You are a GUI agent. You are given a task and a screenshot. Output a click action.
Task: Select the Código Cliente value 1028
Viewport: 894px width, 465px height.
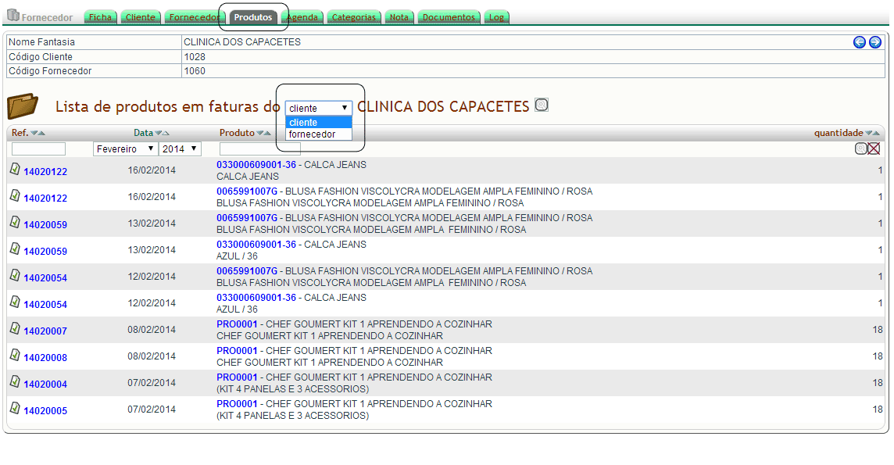click(195, 57)
